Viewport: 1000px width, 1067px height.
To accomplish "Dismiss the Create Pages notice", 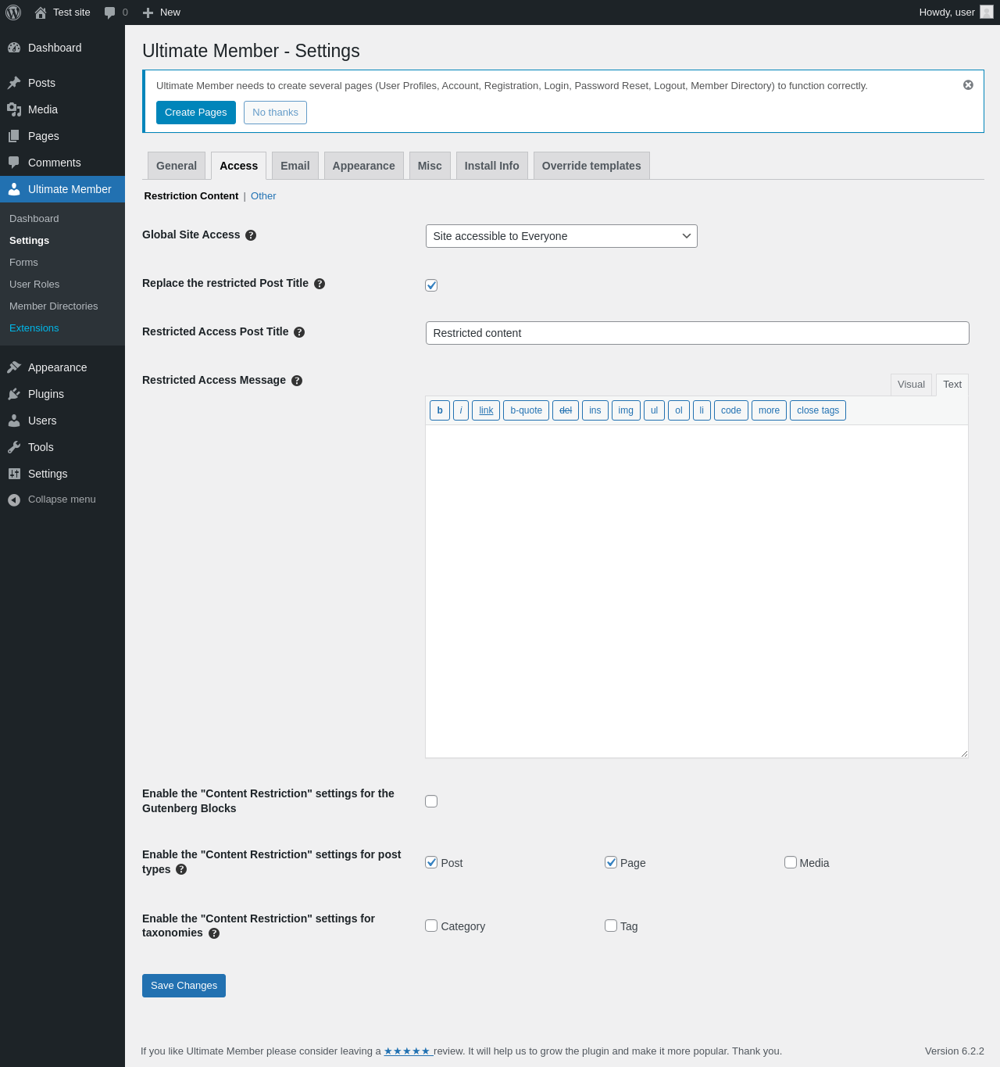I will (x=968, y=84).
